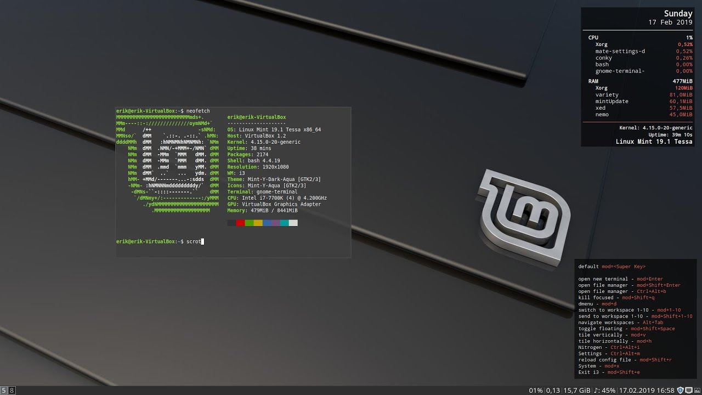Click the send to workspace 1-10 line
The image size is (702, 395).
click(635, 317)
